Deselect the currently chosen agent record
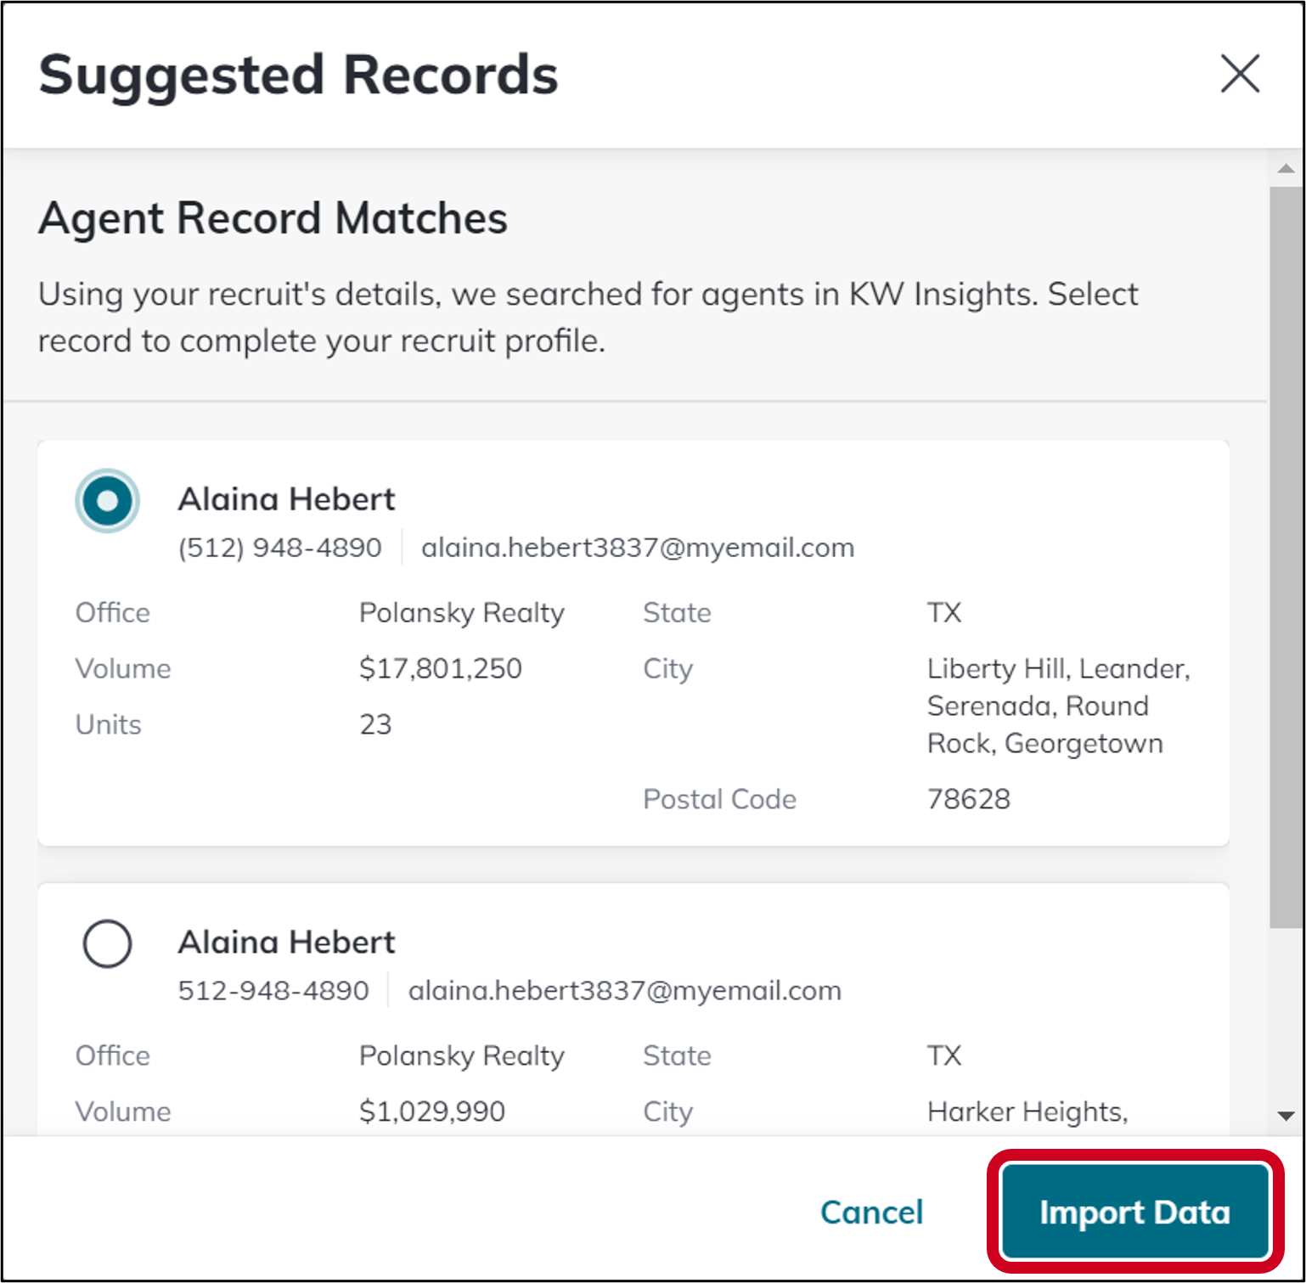 pos(107,501)
